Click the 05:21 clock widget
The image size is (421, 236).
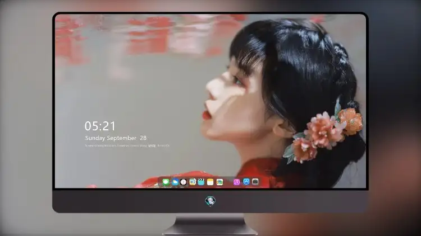pyautogui.click(x=100, y=126)
